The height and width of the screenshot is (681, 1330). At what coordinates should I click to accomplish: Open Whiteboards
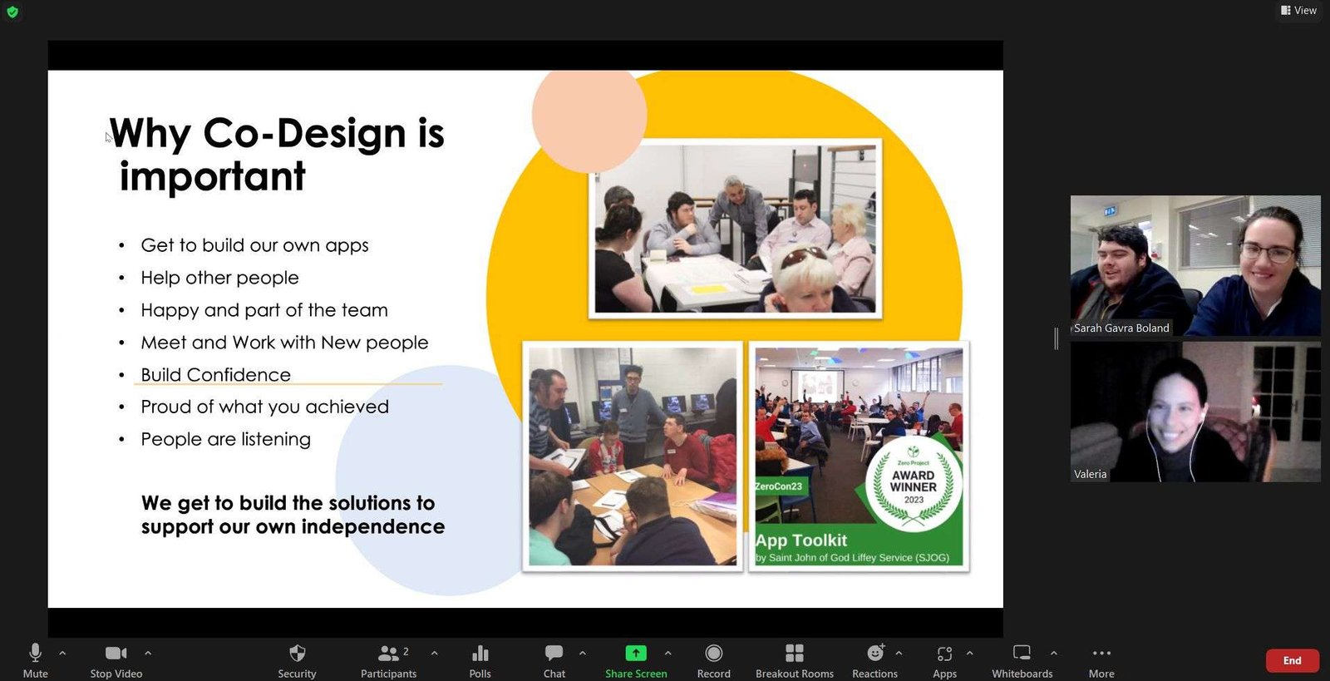click(x=1022, y=660)
